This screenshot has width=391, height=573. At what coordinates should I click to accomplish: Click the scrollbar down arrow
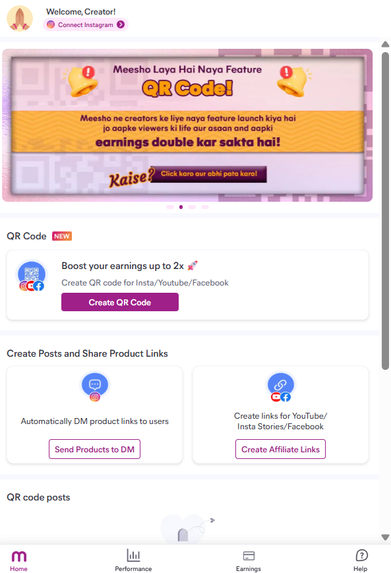[385, 537]
